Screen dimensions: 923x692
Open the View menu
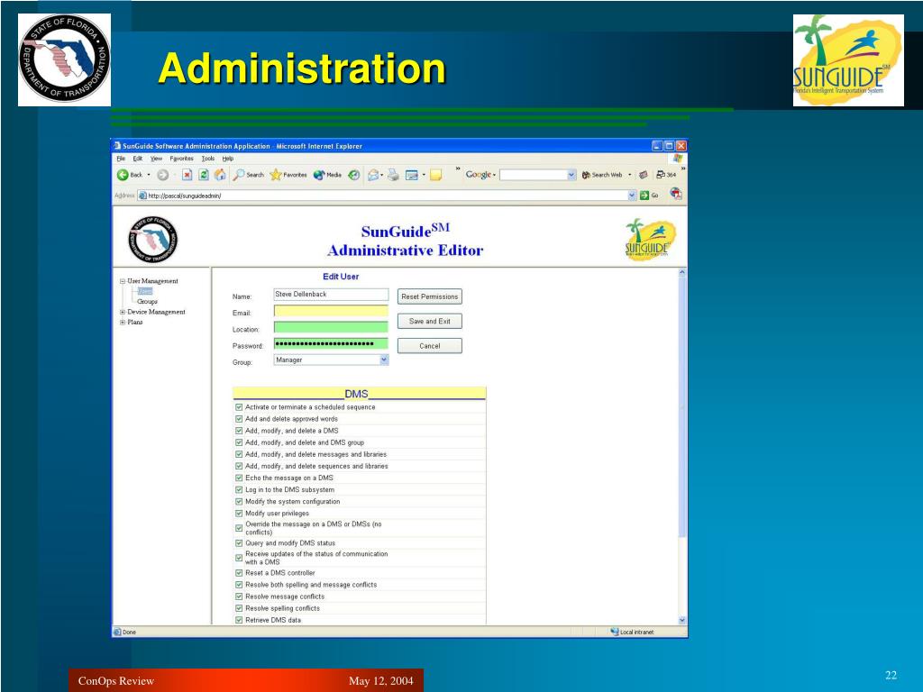point(156,159)
